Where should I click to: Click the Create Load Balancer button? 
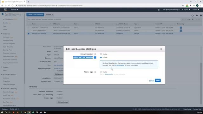[x=35, y=15]
